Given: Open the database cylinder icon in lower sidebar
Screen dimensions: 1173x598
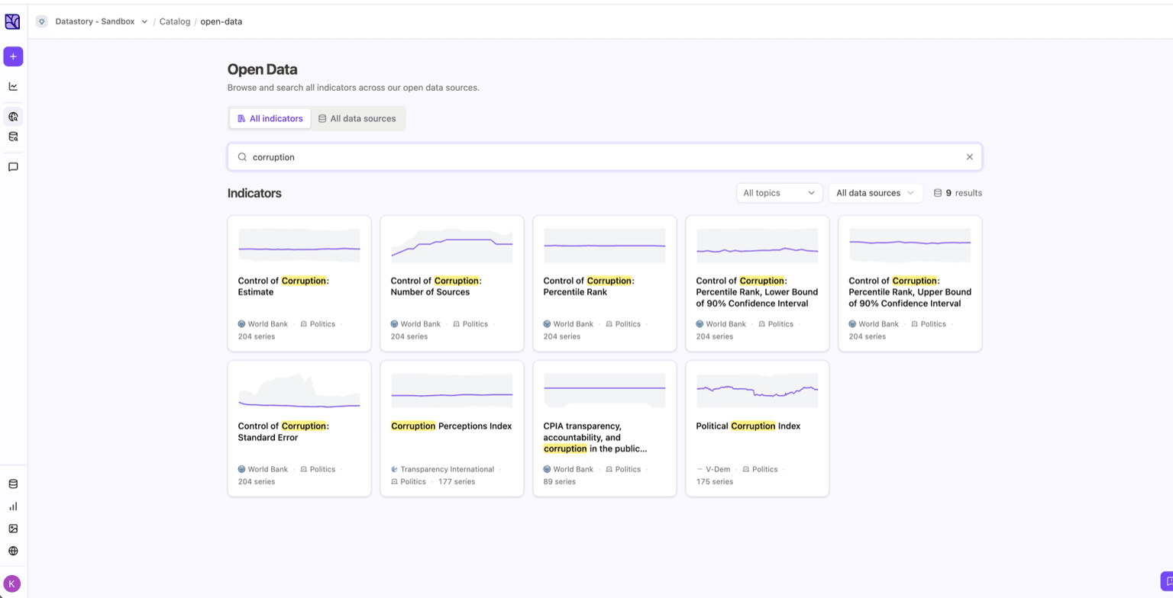Looking at the screenshot, I should 13,484.
